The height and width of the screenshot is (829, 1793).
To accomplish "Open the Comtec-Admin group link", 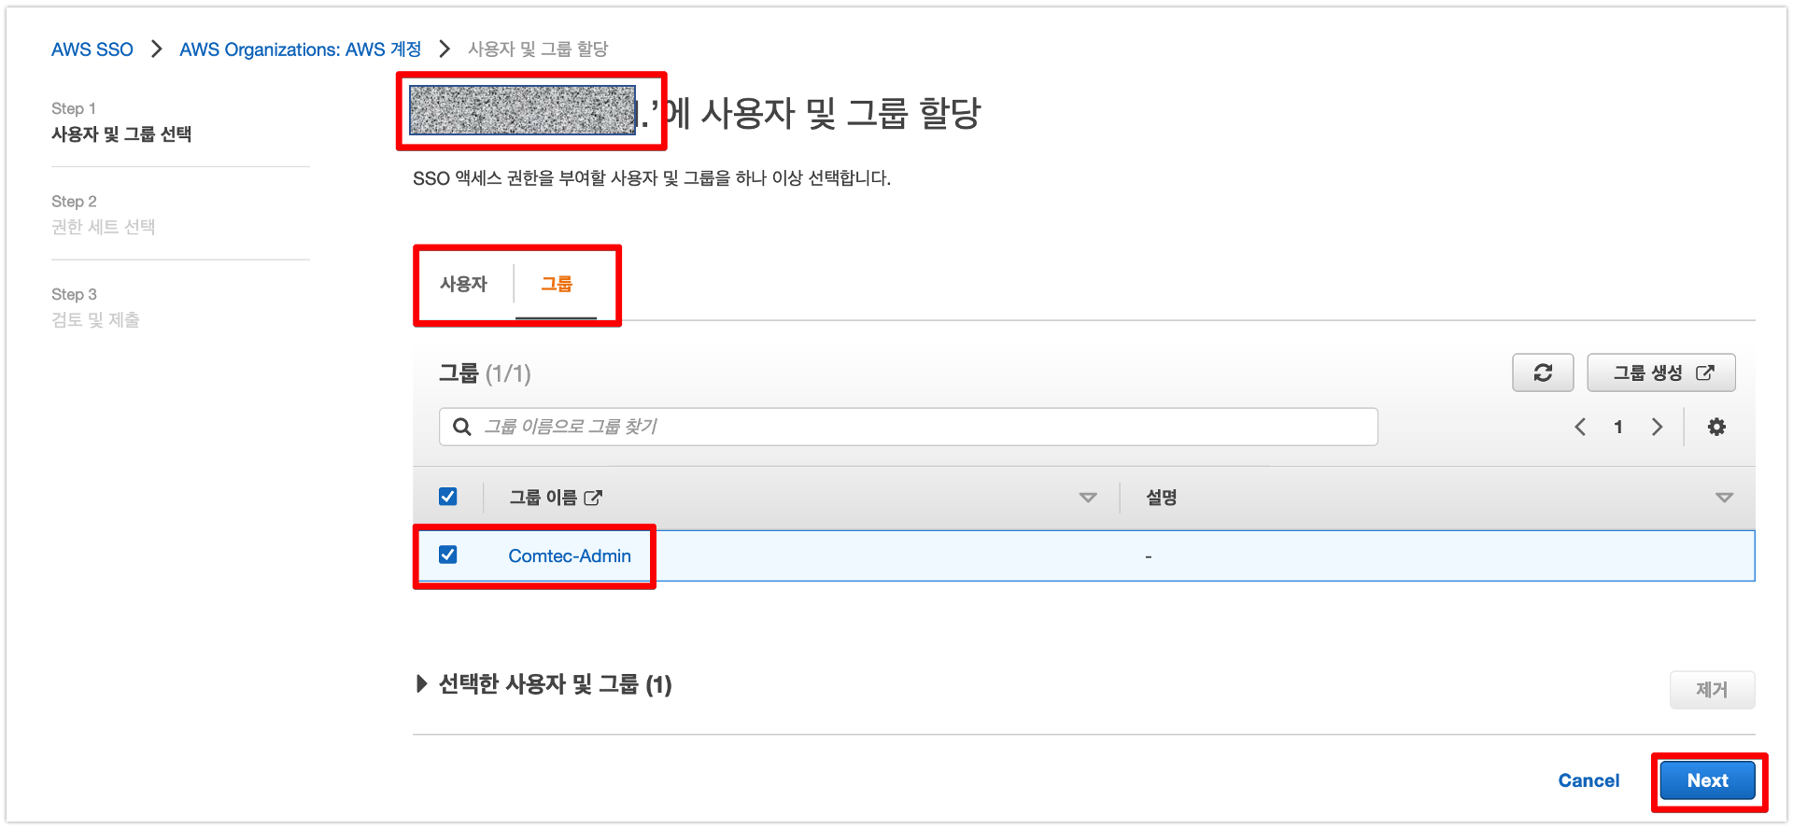I will click(x=570, y=555).
